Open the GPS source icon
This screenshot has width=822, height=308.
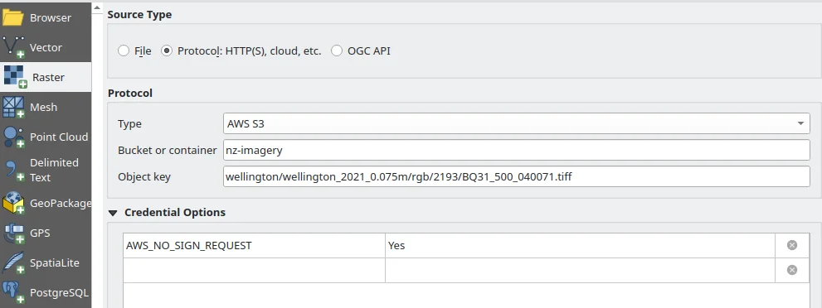point(13,233)
